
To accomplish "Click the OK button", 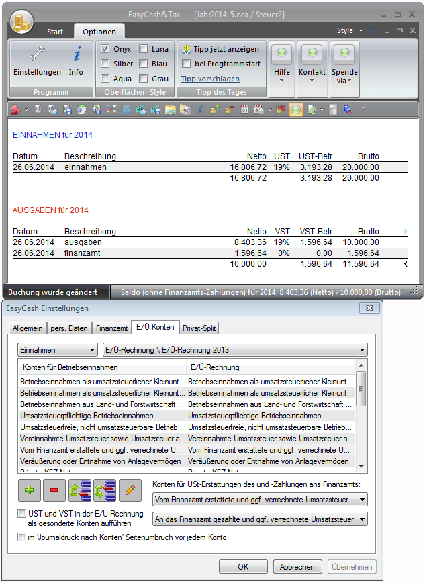I will click(243, 567).
